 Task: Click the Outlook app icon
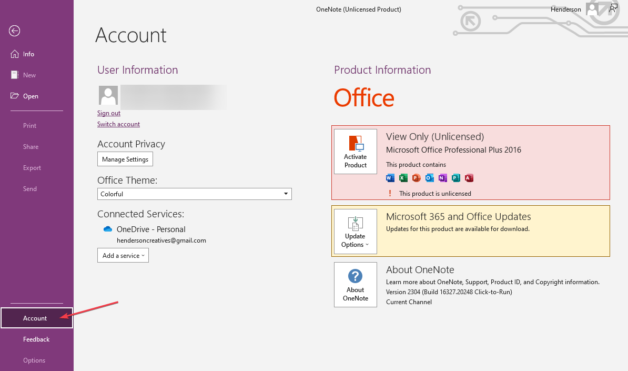pos(429,178)
